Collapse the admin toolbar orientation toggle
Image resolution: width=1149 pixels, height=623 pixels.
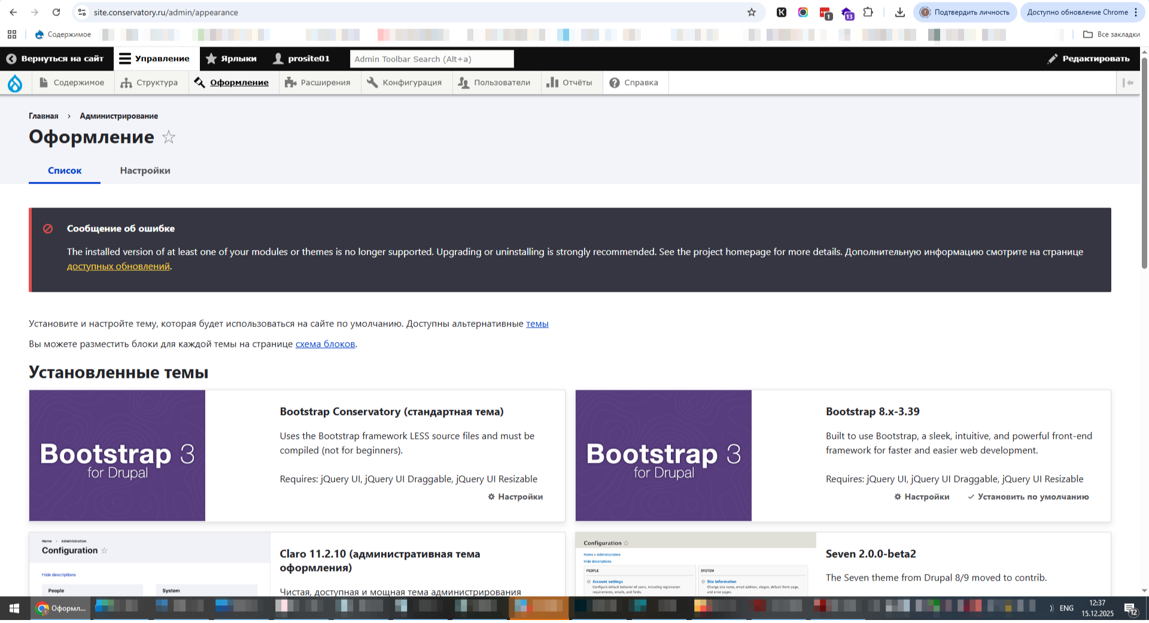point(1128,83)
